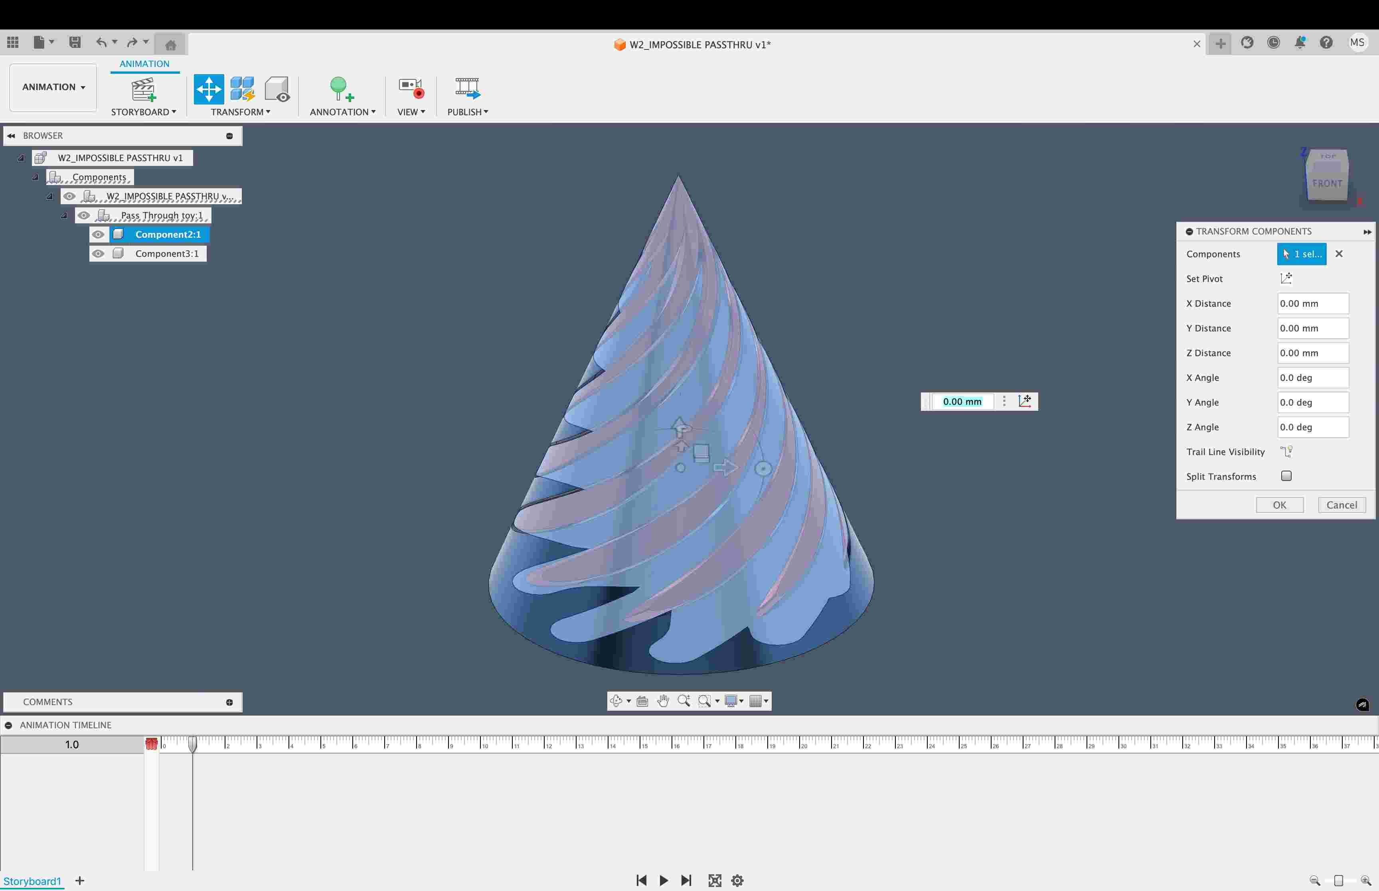Publish the animation video
The height and width of the screenshot is (891, 1379).
point(467,89)
